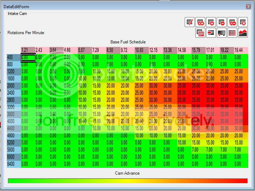Viewport: 255px width, 191px height.
Task: Open the gradient interpolation tool
Action: pos(222,33)
